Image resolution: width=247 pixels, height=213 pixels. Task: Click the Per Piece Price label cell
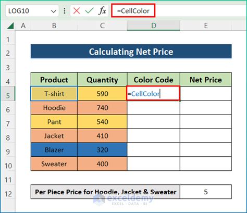[105, 192]
